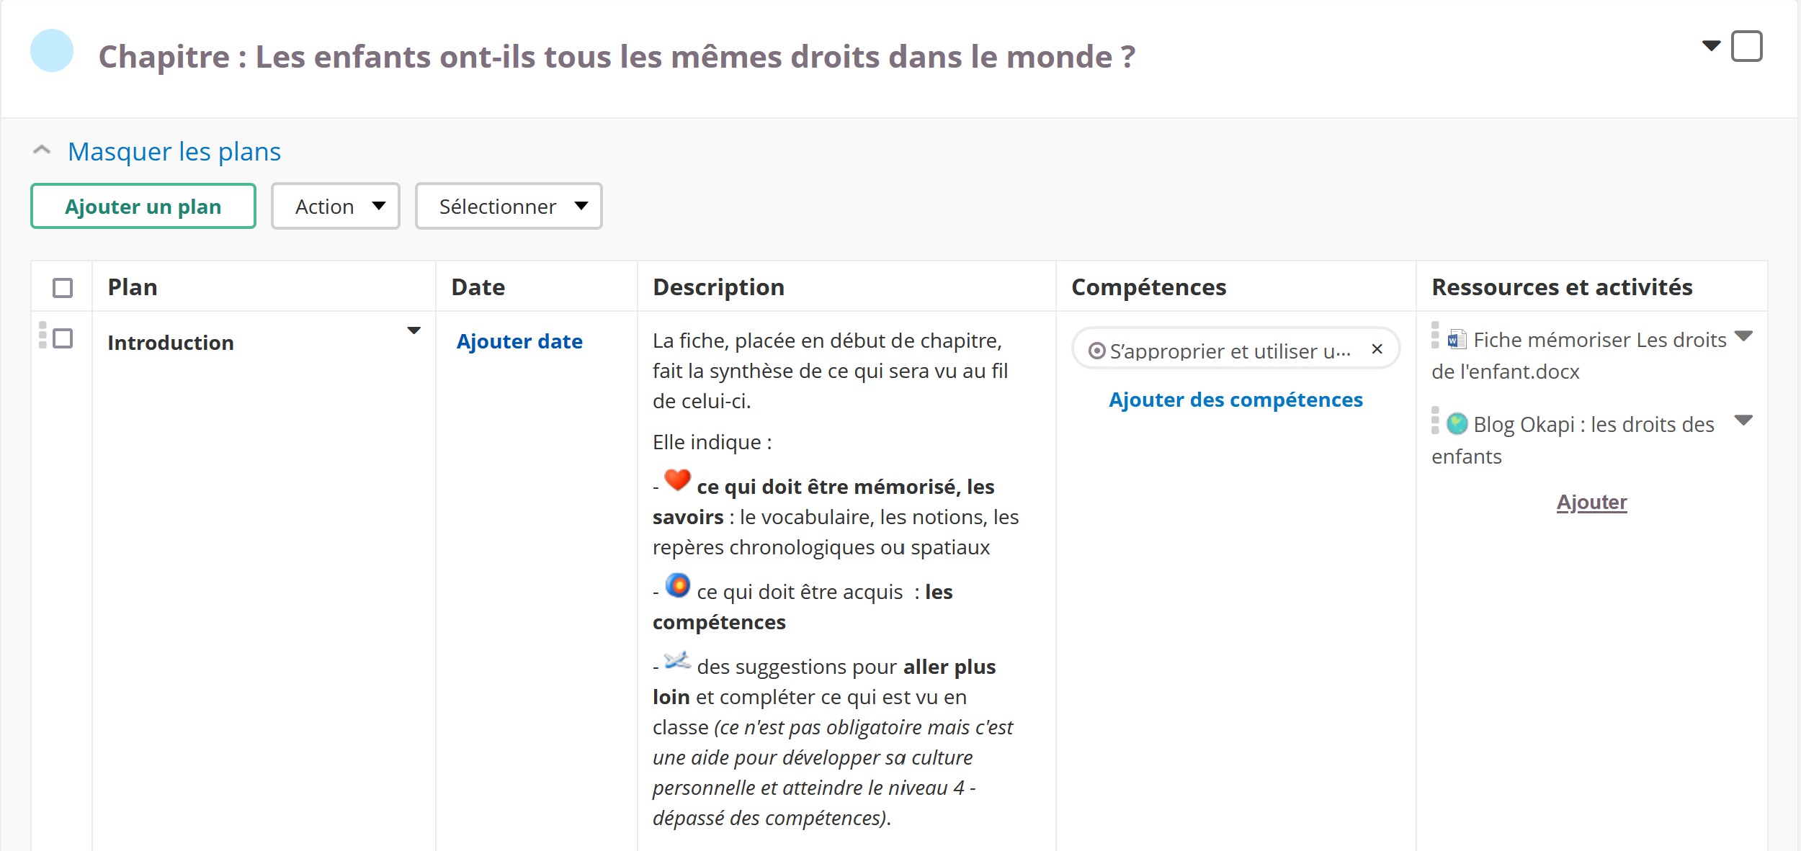Remove the S'approprier et utiliser competence tag
Image resolution: width=1801 pixels, height=851 pixels.
pyautogui.click(x=1377, y=349)
